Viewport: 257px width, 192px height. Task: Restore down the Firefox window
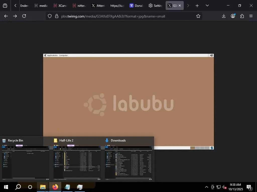coord(239,5)
